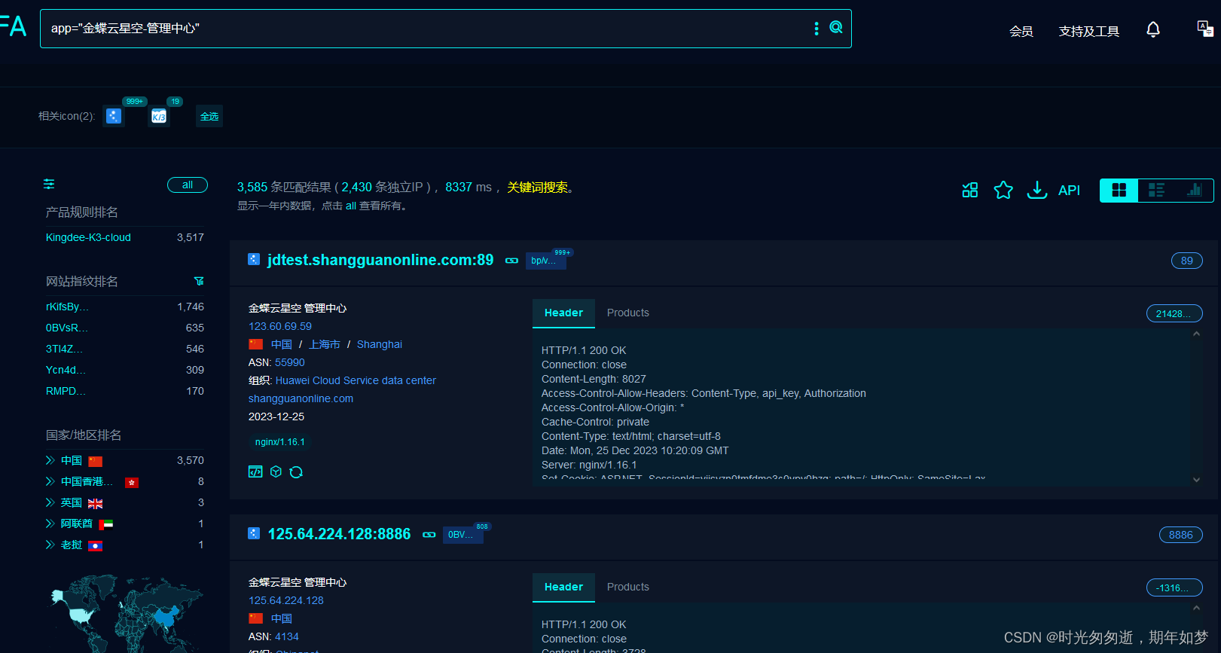Screen dimensions: 1221x653
Task: Click the search magnifier icon in query bar
Action: (836, 28)
